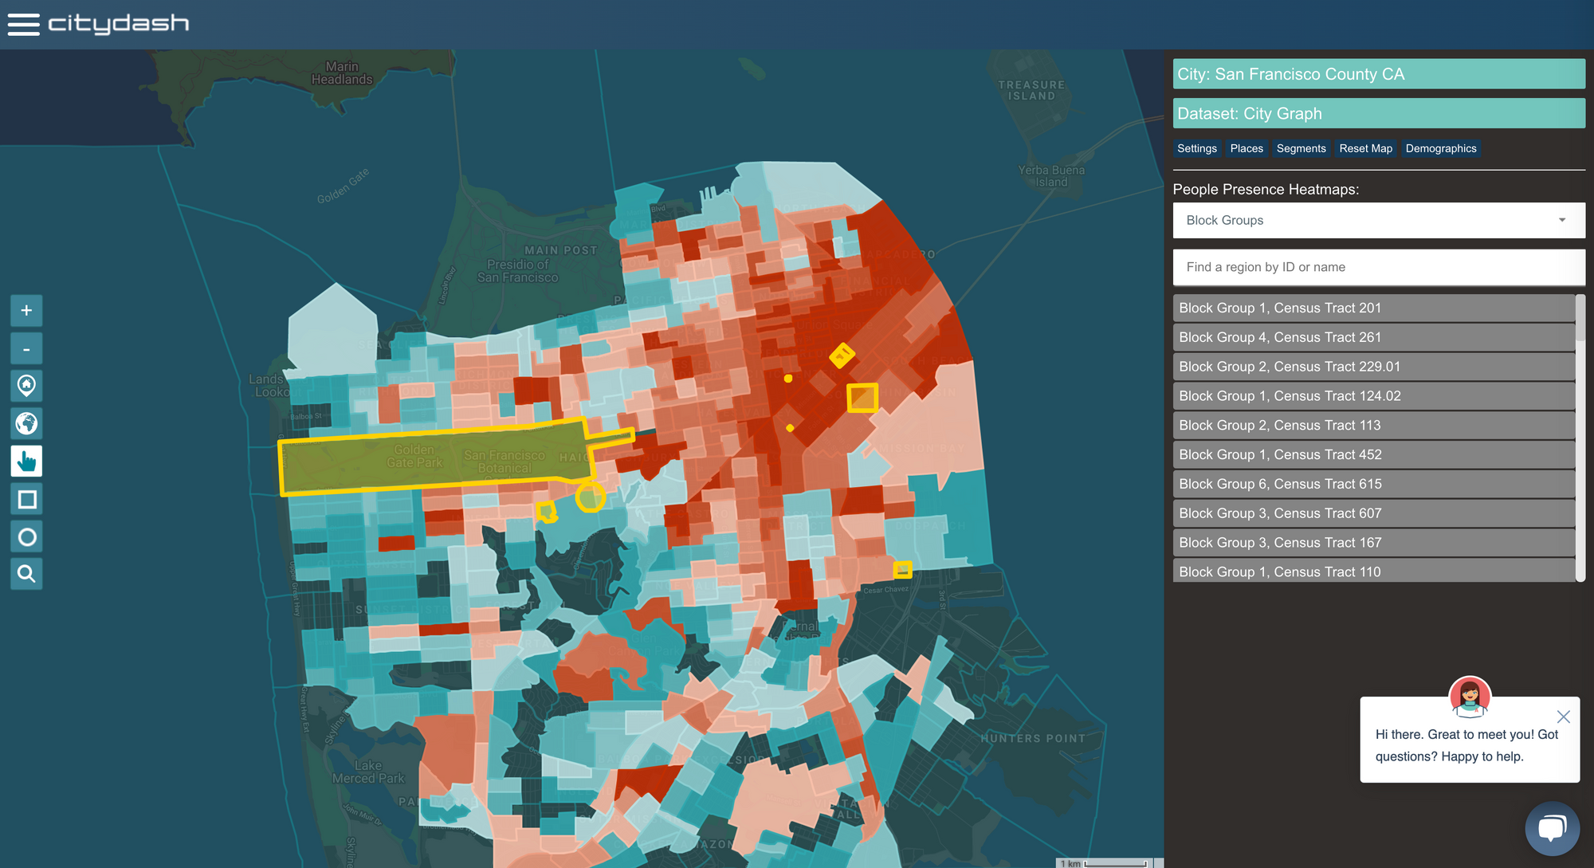Image resolution: width=1594 pixels, height=868 pixels.
Task: Select the square drawing tool
Action: point(26,500)
